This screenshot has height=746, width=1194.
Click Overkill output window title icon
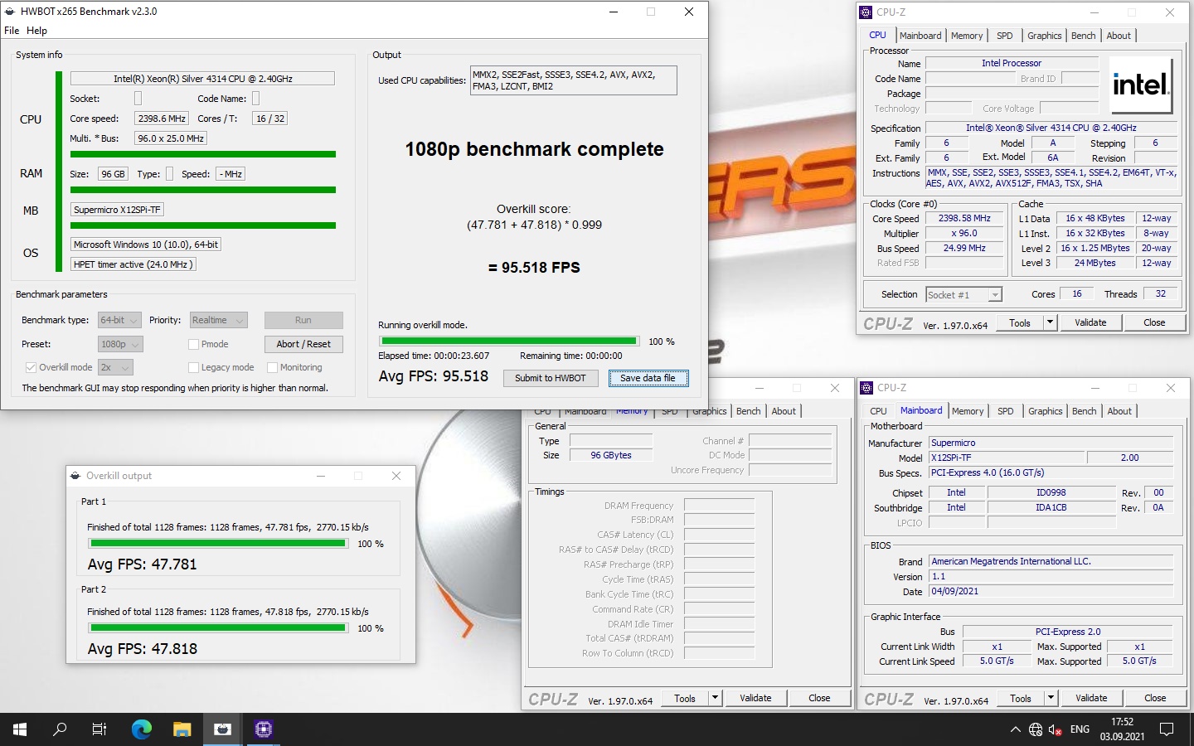tap(76, 476)
